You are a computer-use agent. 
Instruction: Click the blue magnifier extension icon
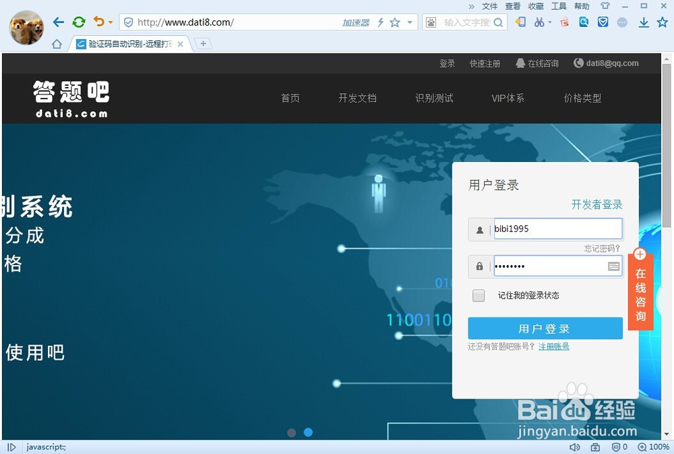(x=584, y=22)
